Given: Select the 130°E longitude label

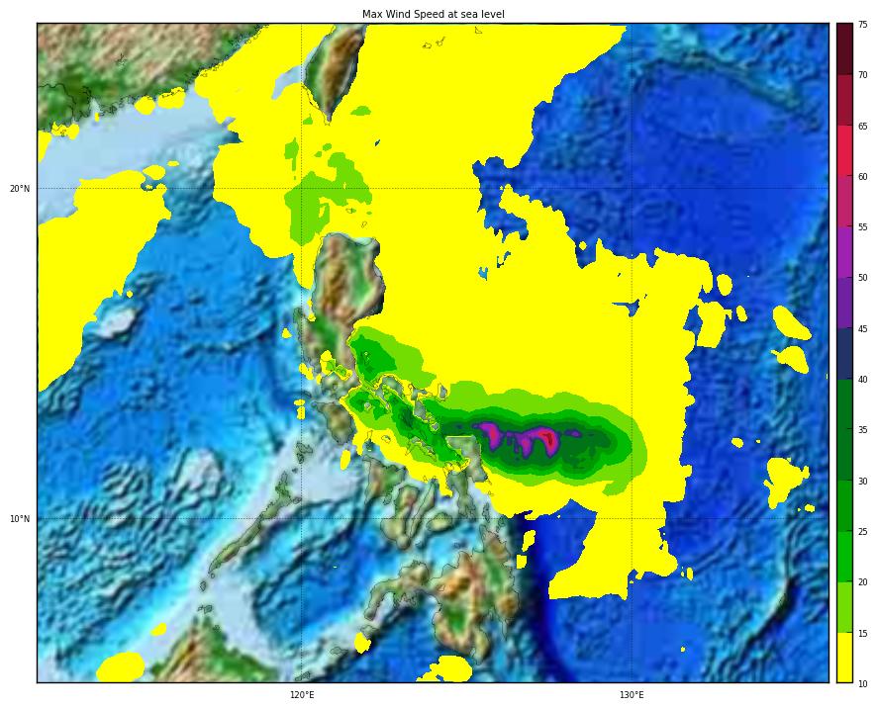Looking at the screenshot, I should [632, 695].
